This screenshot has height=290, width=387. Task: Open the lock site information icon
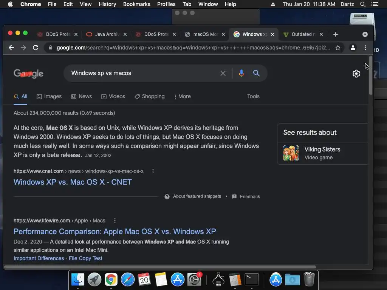coord(51,48)
